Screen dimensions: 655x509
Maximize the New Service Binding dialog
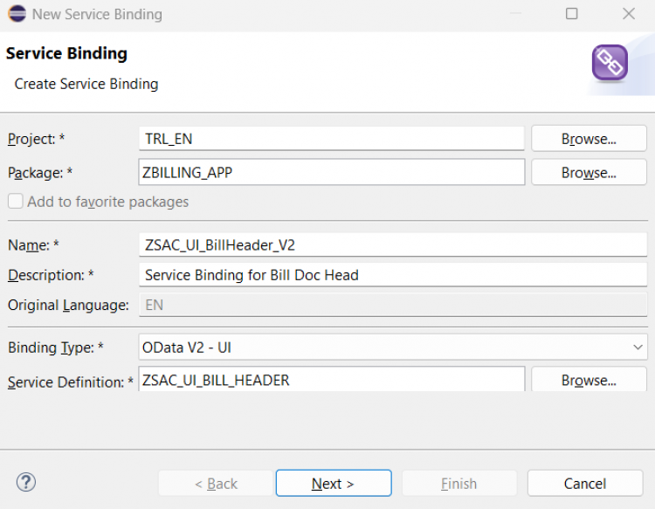point(572,14)
